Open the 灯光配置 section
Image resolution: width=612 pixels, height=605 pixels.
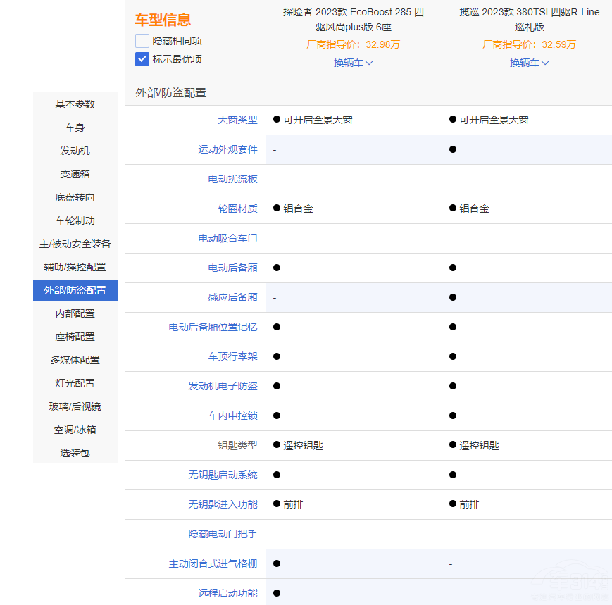75,383
